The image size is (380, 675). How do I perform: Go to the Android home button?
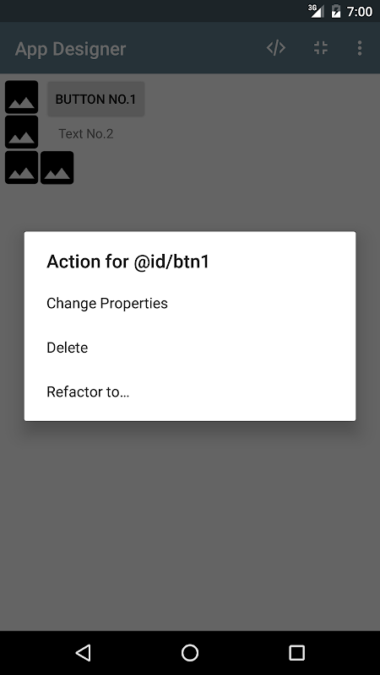point(189,652)
